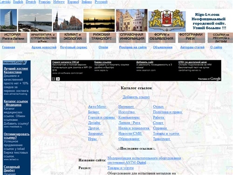233x175 pixels.
Task: Open Модернизация испытательного оборудования link
Action: point(144,160)
